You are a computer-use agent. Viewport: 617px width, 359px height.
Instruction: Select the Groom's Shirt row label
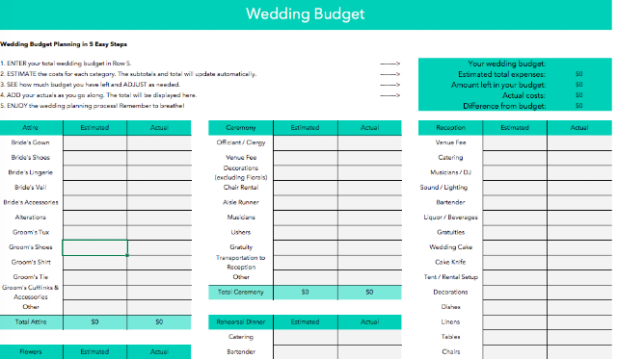31,262
